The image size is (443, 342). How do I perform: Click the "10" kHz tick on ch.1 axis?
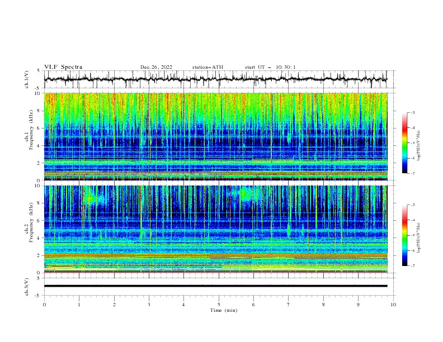pos(37,93)
